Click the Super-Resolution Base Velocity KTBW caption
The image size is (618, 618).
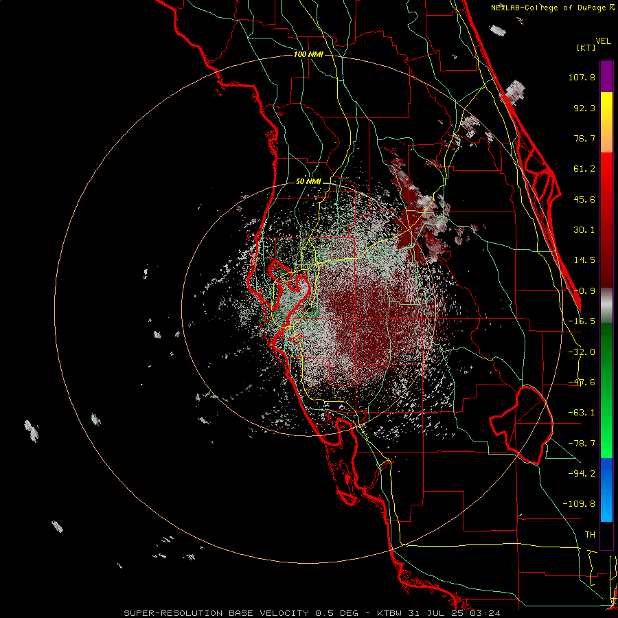312,613
